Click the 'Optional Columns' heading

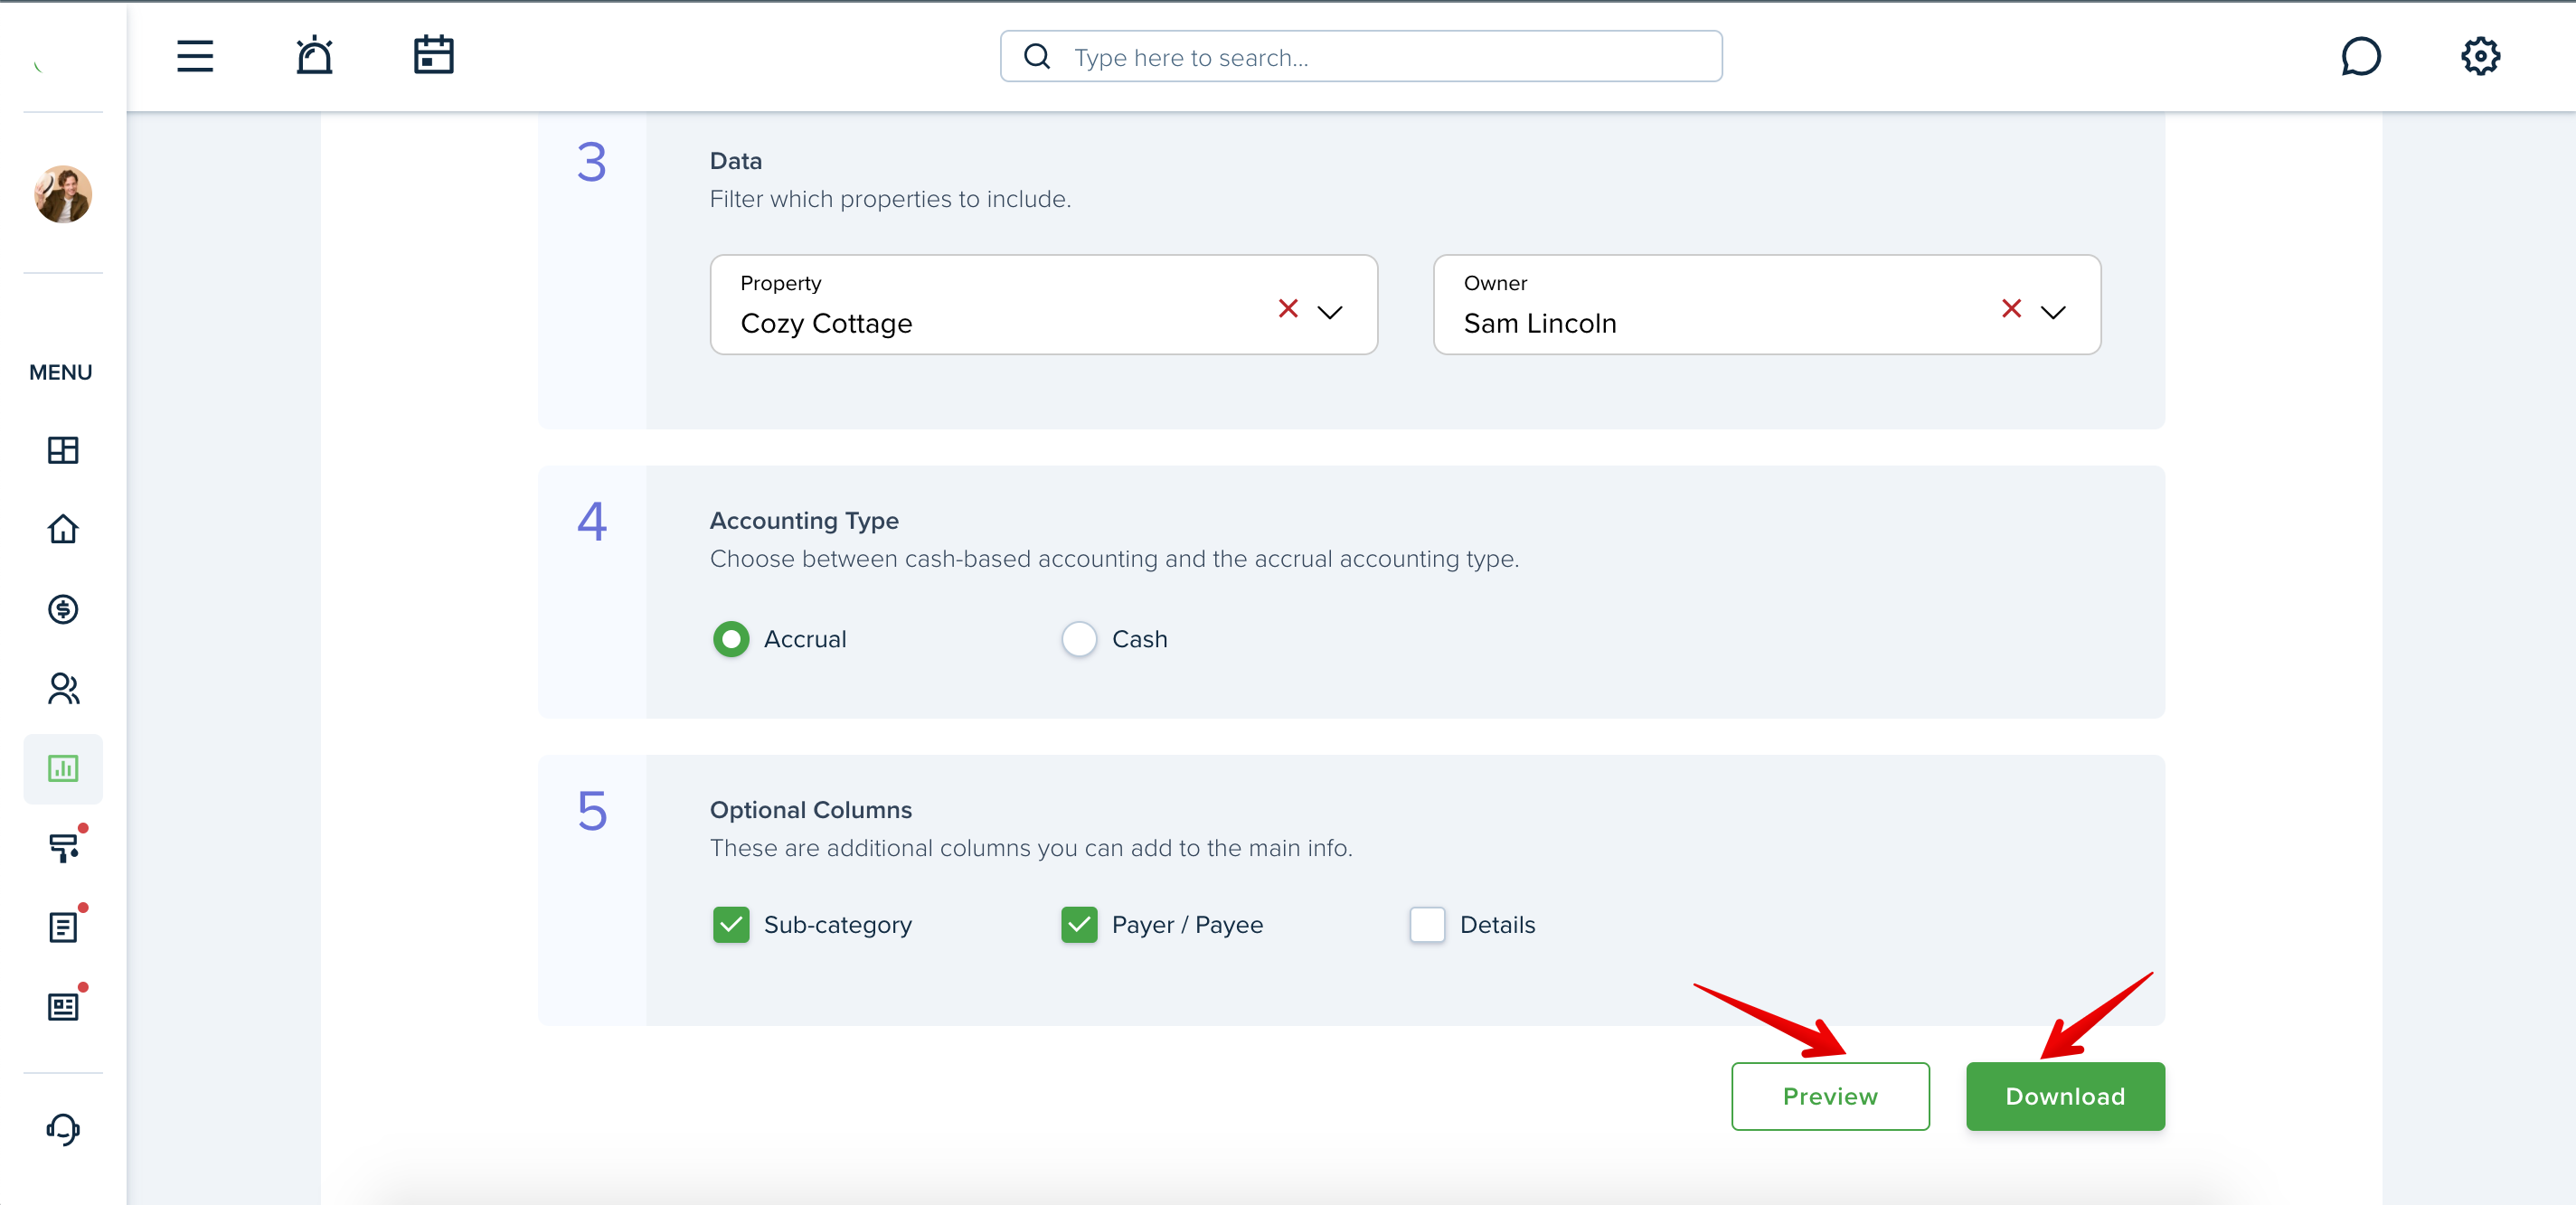pyautogui.click(x=811, y=810)
